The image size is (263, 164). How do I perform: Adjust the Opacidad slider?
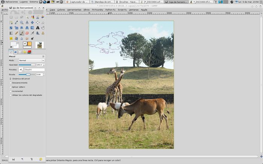pyautogui.click(x=27, y=65)
